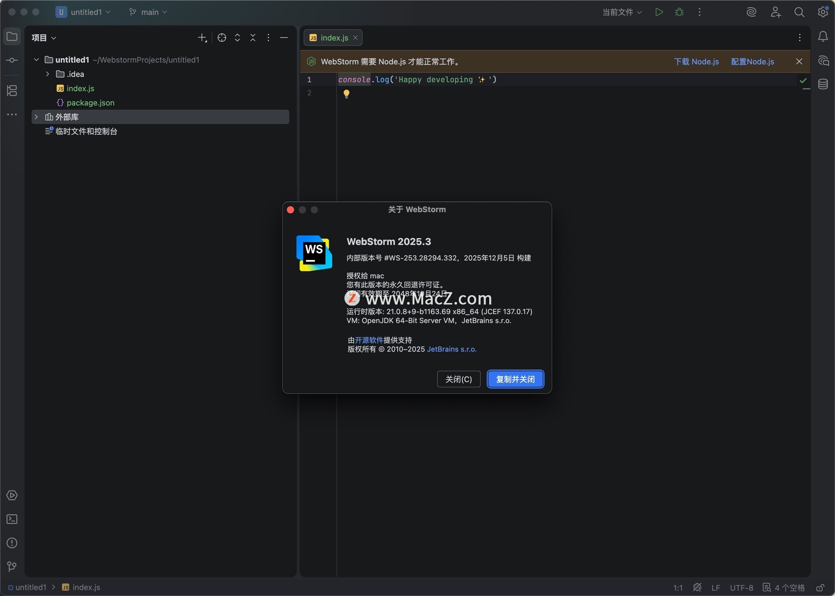Click the Run play icon
Image resolution: width=835 pixels, height=596 pixels.
[659, 12]
